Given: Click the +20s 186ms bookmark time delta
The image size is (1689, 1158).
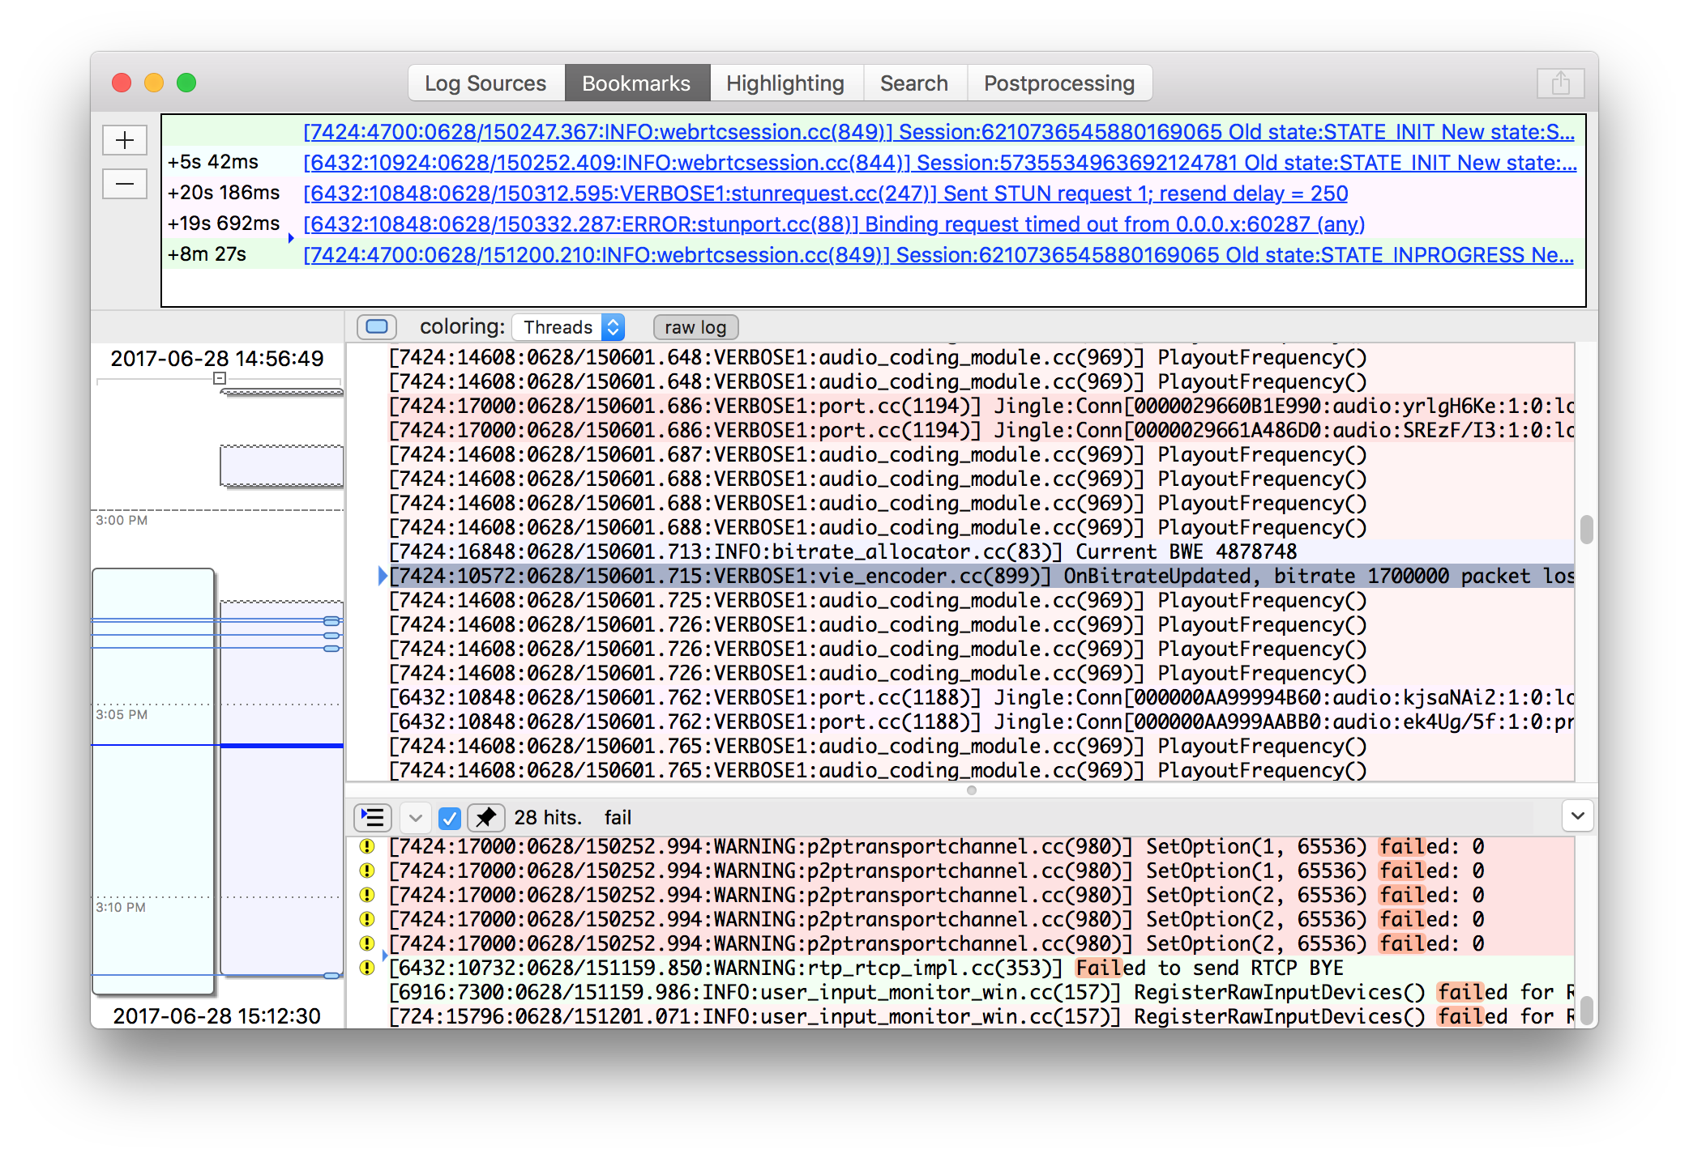Looking at the screenshot, I should point(224,193).
